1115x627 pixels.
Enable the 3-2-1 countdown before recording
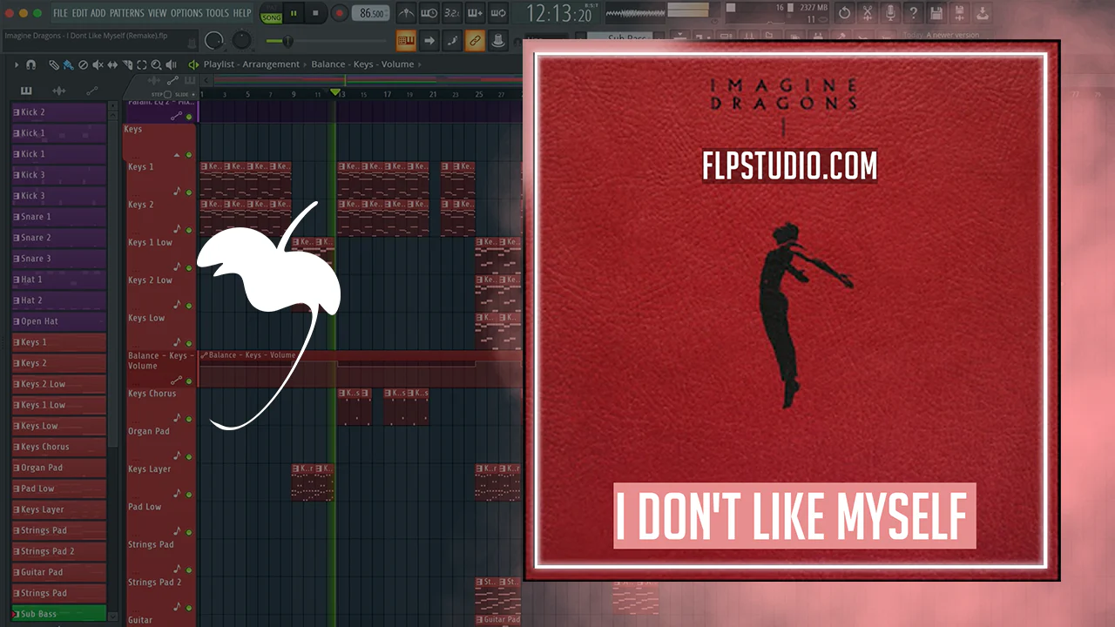[451, 13]
